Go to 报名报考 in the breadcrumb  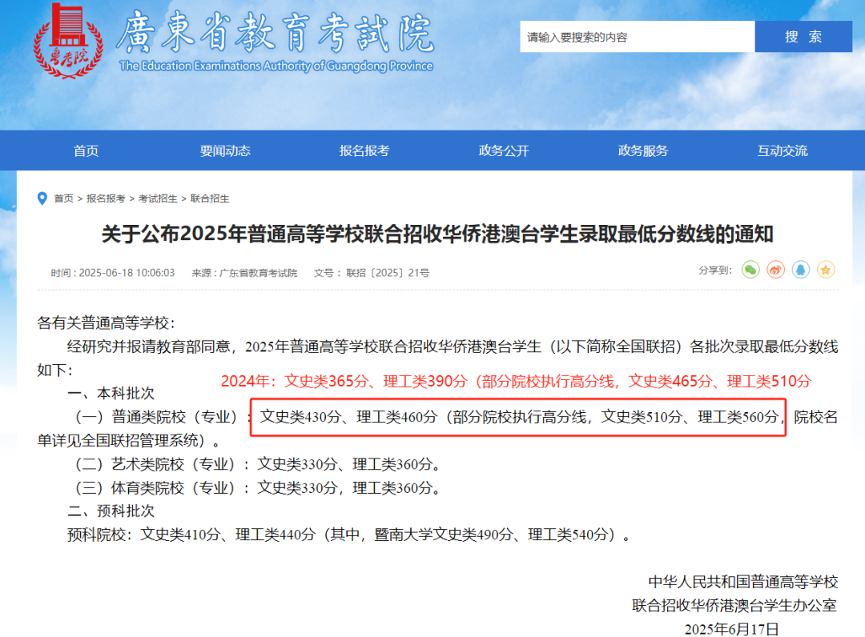click(106, 198)
